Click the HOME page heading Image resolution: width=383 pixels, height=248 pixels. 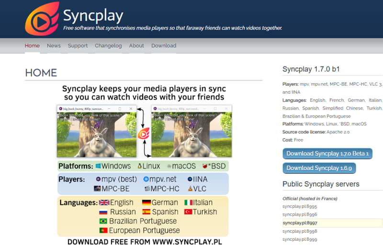pyautogui.click(x=41, y=73)
